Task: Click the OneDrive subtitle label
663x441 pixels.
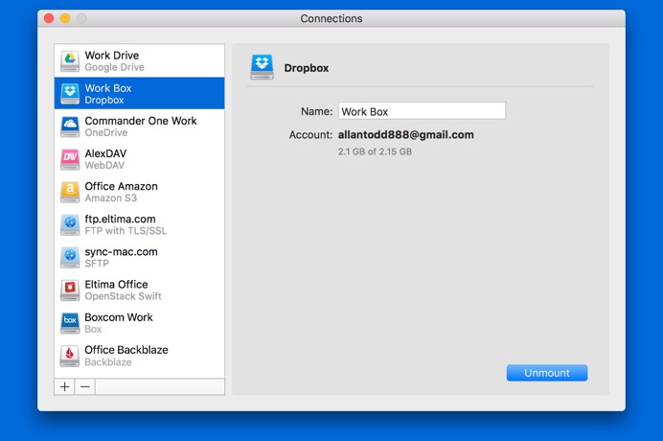Action: 106,132
